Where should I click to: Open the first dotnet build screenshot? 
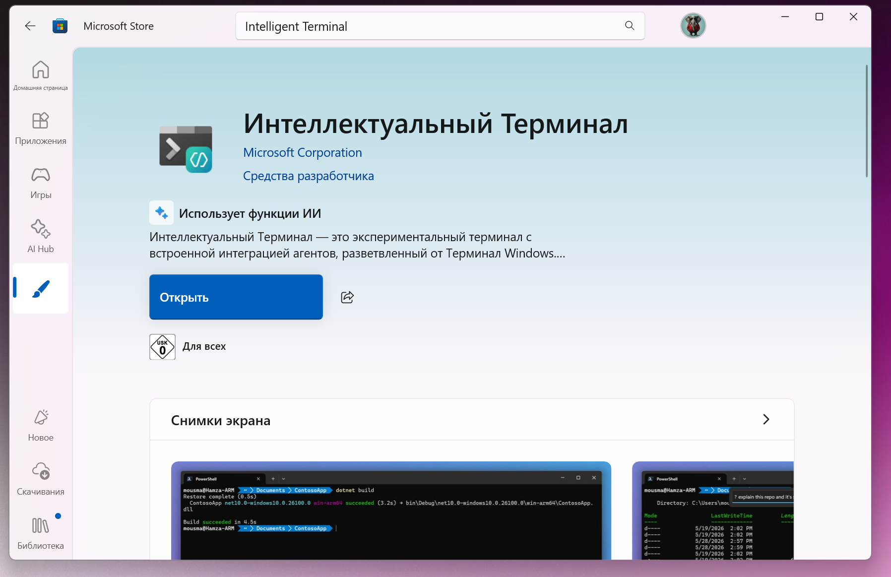pos(391,511)
